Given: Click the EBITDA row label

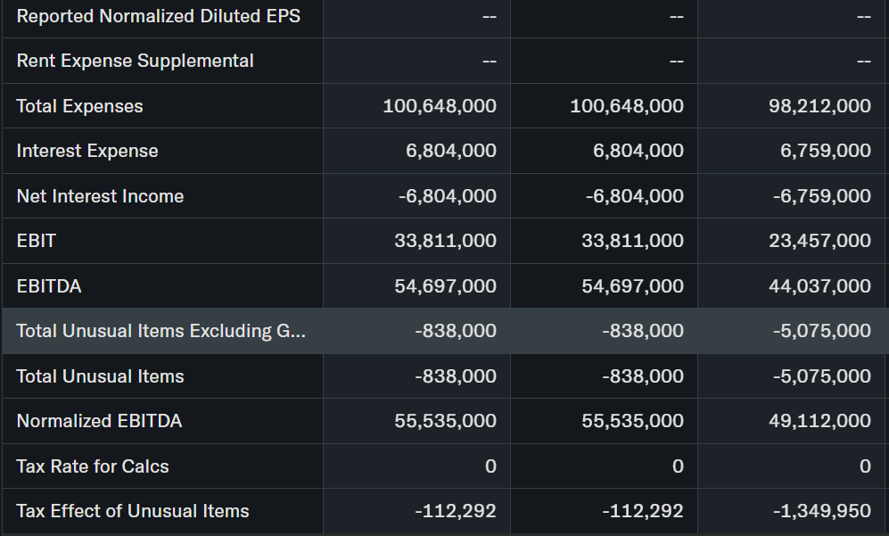Looking at the screenshot, I should [49, 286].
